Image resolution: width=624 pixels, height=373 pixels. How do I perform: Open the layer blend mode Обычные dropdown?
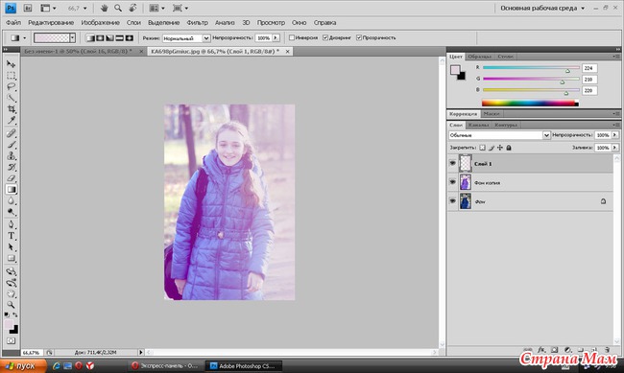pyautogui.click(x=499, y=135)
